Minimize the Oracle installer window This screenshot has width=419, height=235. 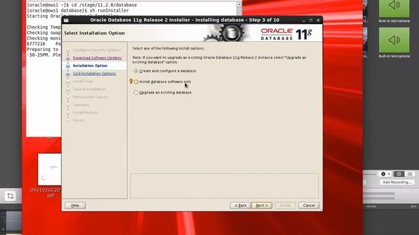click(x=304, y=20)
